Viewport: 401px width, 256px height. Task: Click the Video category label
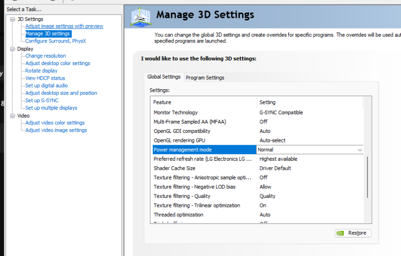coord(23,116)
